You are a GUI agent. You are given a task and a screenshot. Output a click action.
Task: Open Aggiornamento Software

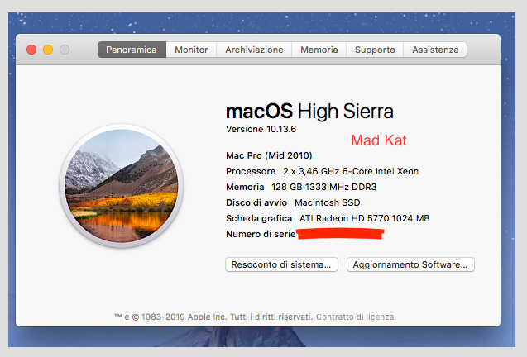pos(410,264)
